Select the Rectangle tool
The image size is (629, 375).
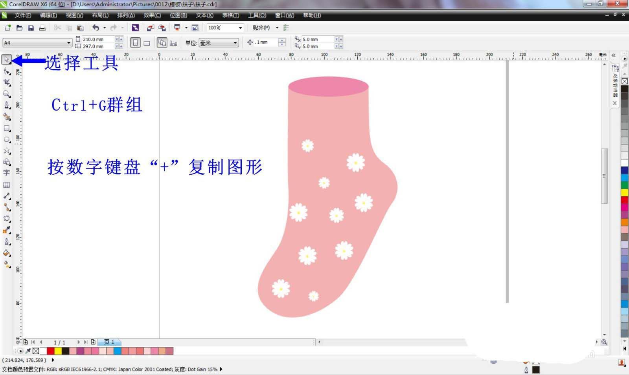pos(7,128)
